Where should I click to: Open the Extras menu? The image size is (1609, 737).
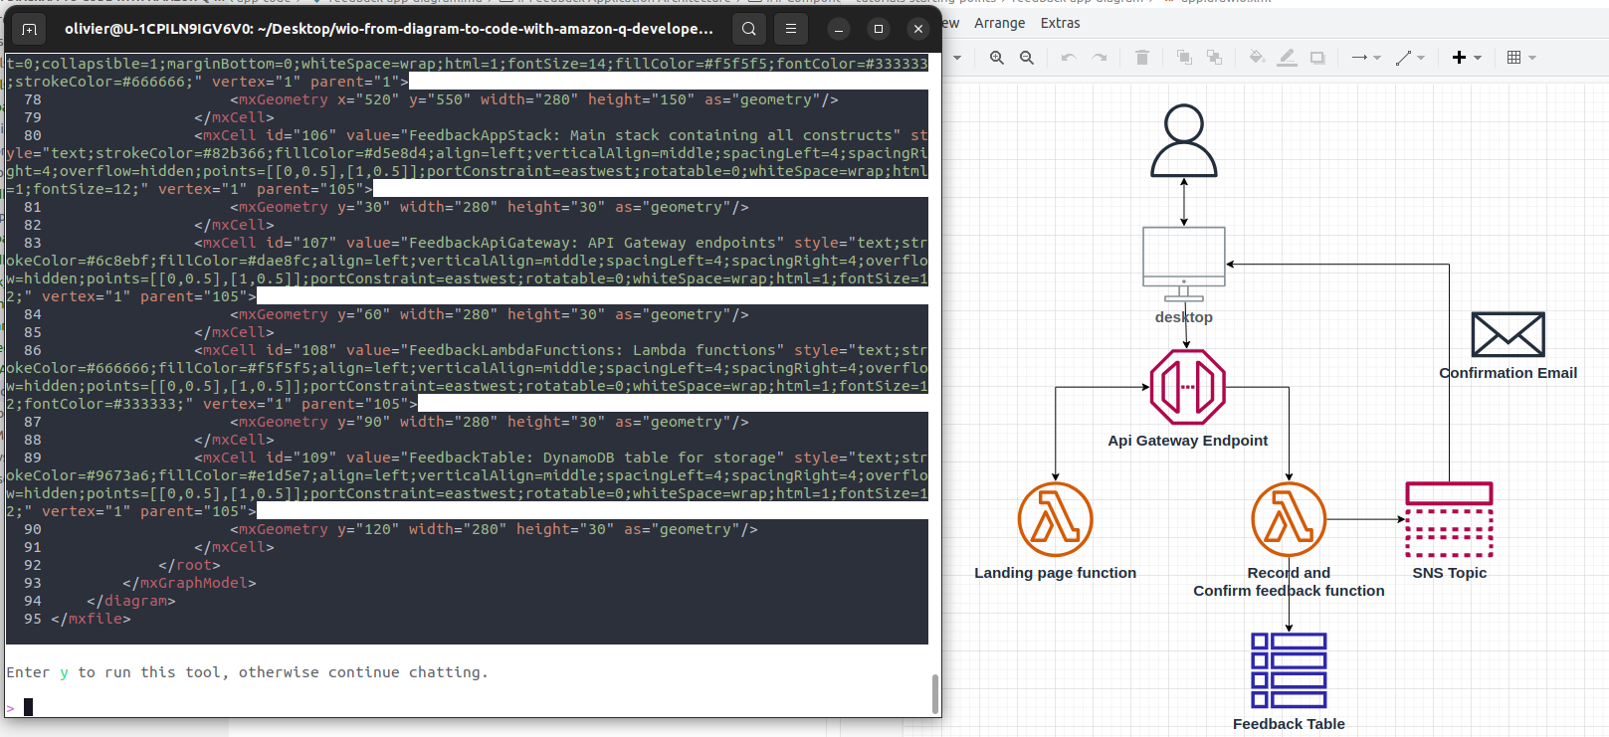click(x=1060, y=23)
